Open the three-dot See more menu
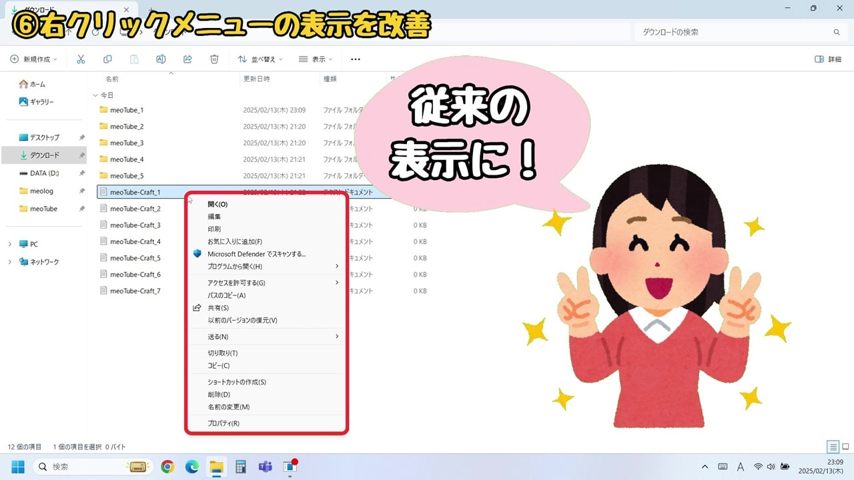 coord(356,59)
